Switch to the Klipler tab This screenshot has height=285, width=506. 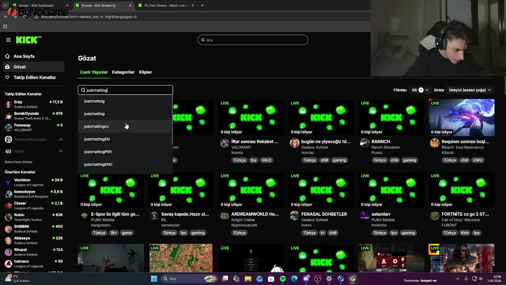145,72
